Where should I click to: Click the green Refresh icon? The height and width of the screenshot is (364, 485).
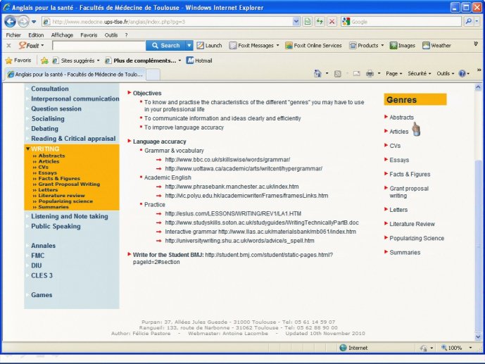(x=320, y=22)
